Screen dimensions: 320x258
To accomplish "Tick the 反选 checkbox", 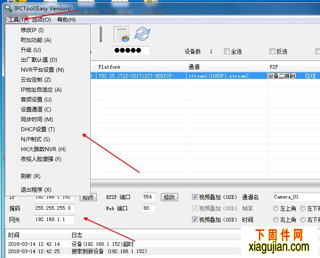I will pyautogui.click(x=272, y=51).
